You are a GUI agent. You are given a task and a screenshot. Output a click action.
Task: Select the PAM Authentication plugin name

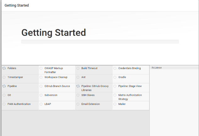click(19, 104)
